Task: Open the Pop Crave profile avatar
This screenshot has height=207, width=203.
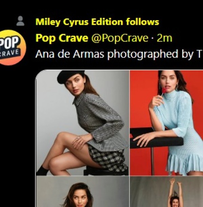Action: (x=12, y=47)
